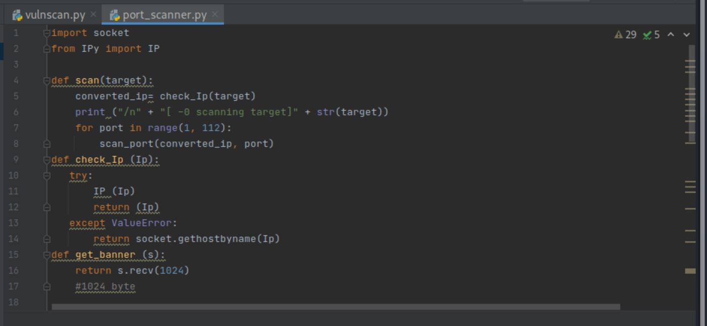Collapse the check_Ip function
The width and height of the screenshot is (707, 326).
pos(46,159)
